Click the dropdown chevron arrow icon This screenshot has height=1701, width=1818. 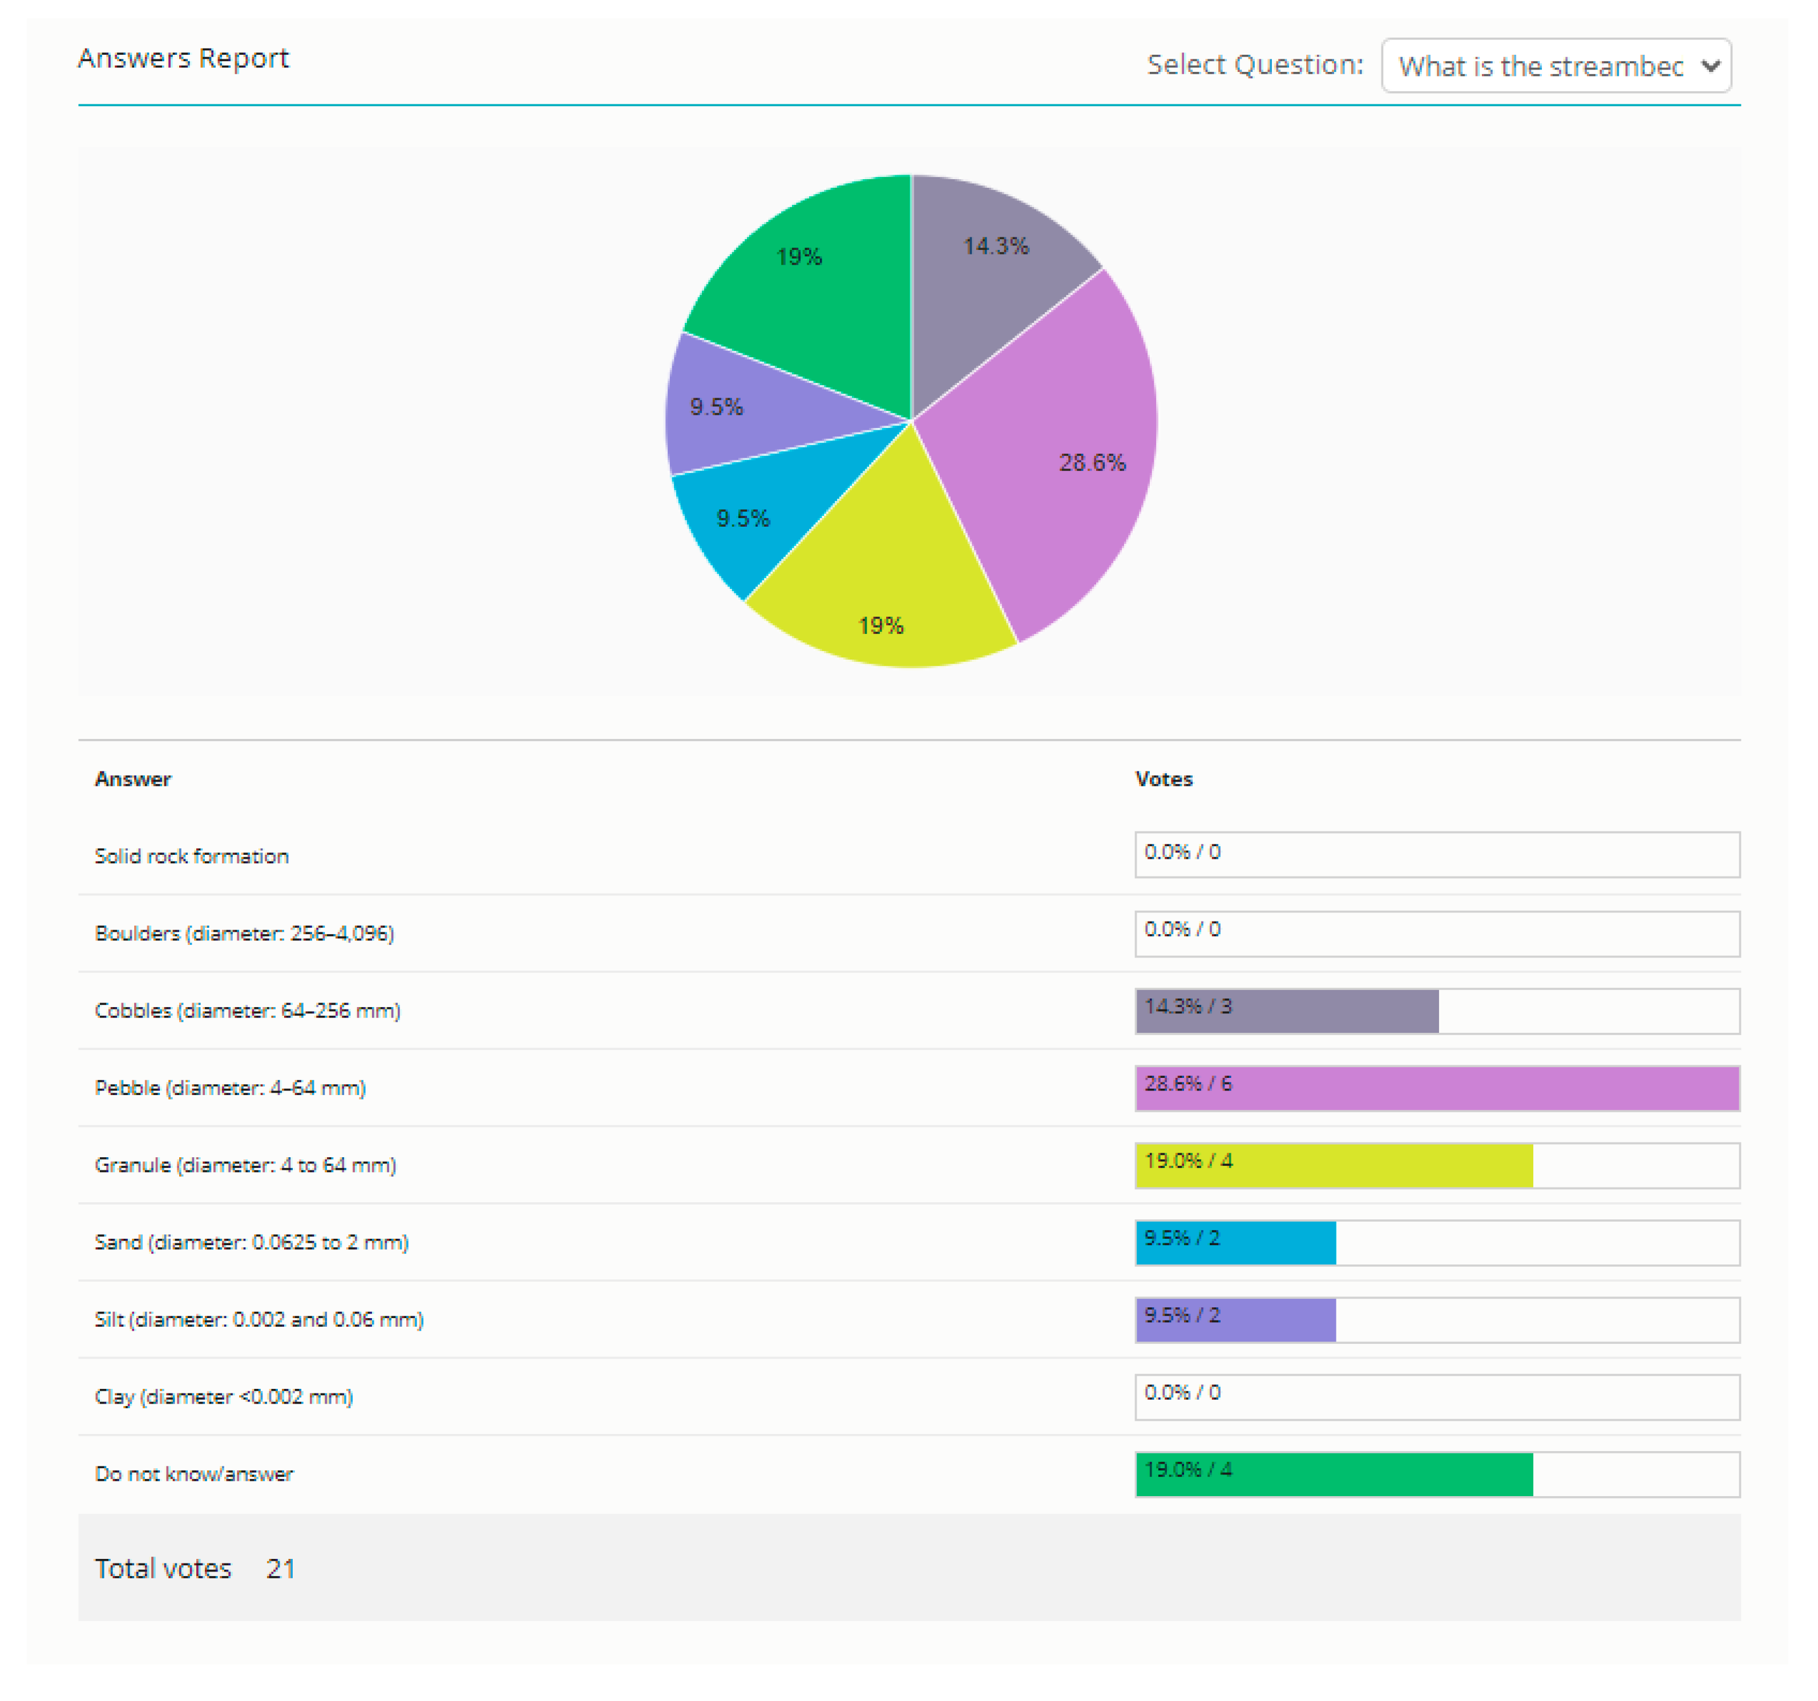pos(1710,66)
